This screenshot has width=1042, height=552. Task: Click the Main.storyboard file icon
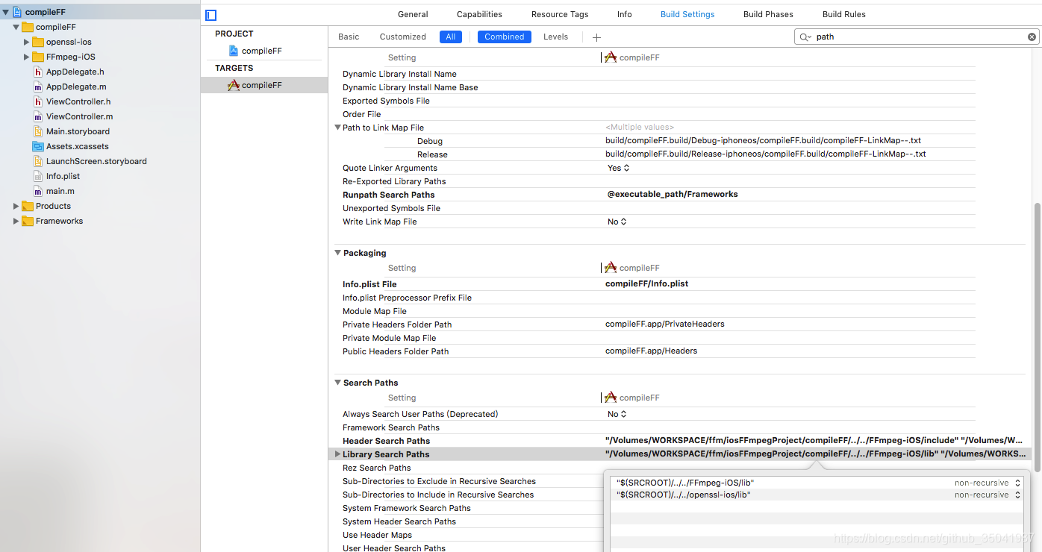click(39, 131)
